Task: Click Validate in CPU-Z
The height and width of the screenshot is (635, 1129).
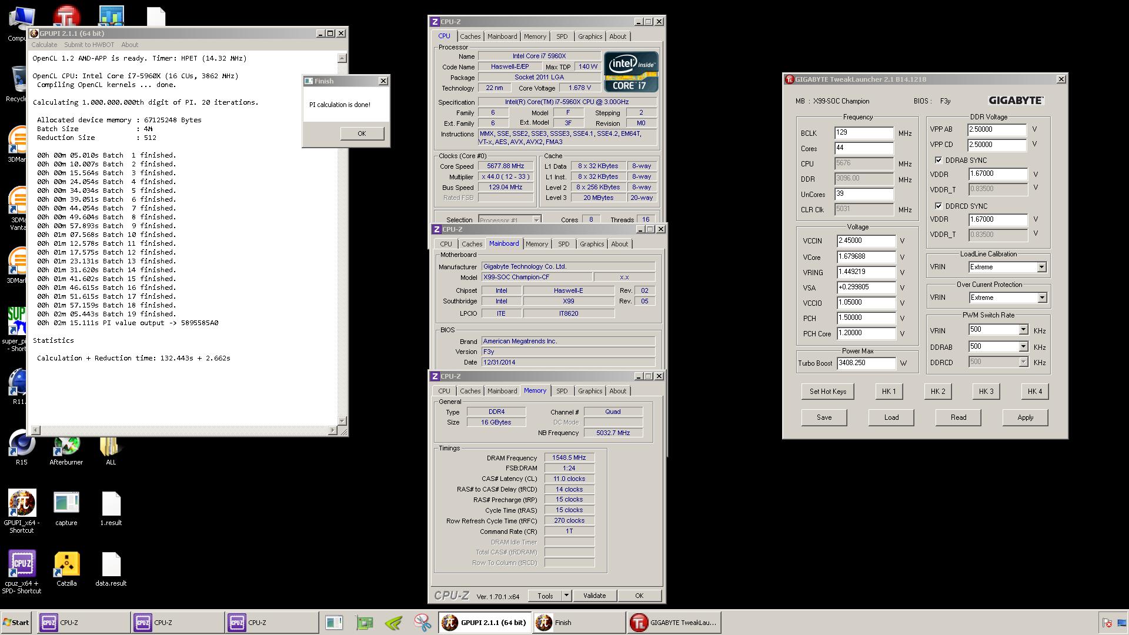Action: [594, 596]
